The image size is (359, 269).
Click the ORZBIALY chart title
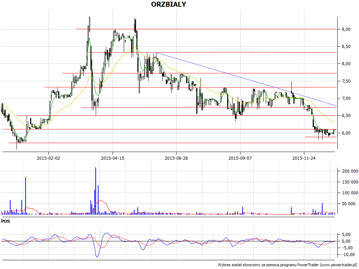click(169, 4)
